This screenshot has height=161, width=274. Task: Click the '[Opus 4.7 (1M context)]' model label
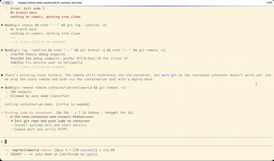pos(75,150)
